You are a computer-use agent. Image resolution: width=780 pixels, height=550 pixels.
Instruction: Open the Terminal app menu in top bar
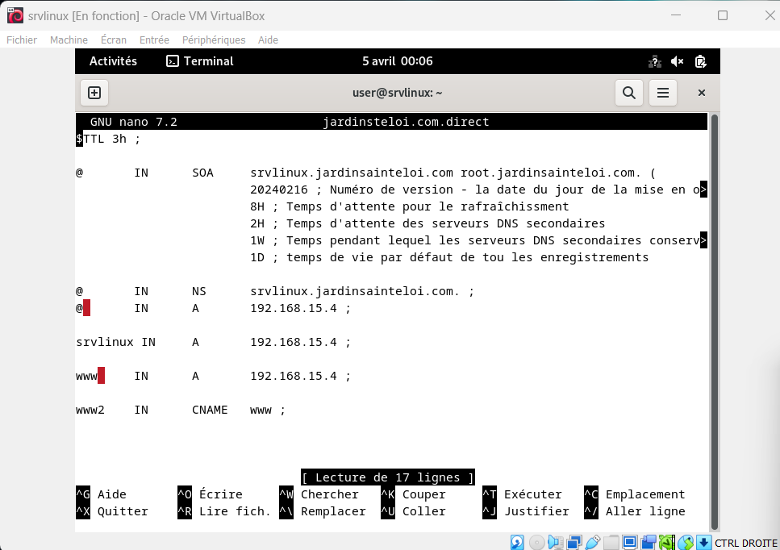tap(199, 61)
